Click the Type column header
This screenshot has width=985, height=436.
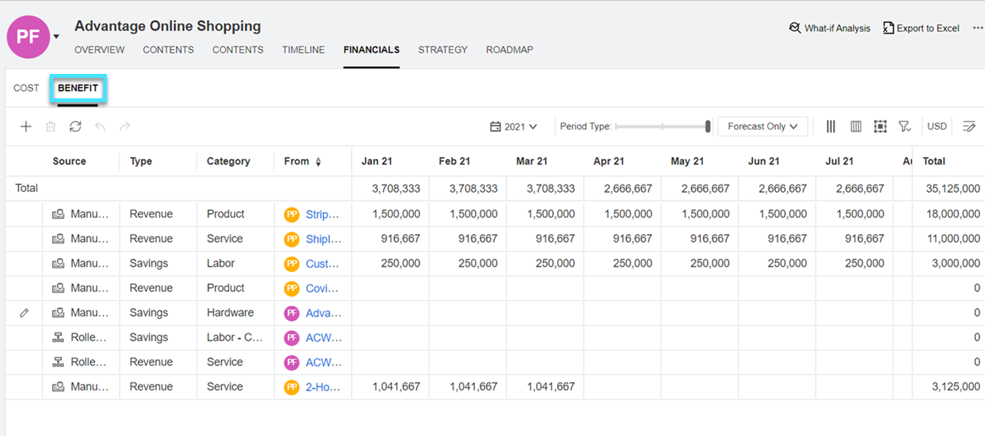coord(140,162)
